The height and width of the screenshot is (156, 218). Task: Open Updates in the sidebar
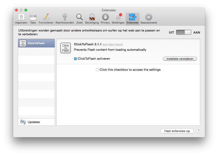pyautogui.click(x=36, y=122)
